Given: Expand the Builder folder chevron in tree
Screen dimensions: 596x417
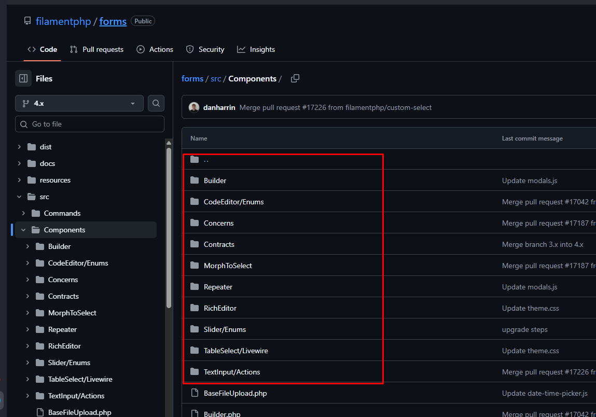Looking at the screenshot, I should tap(27, 246).
